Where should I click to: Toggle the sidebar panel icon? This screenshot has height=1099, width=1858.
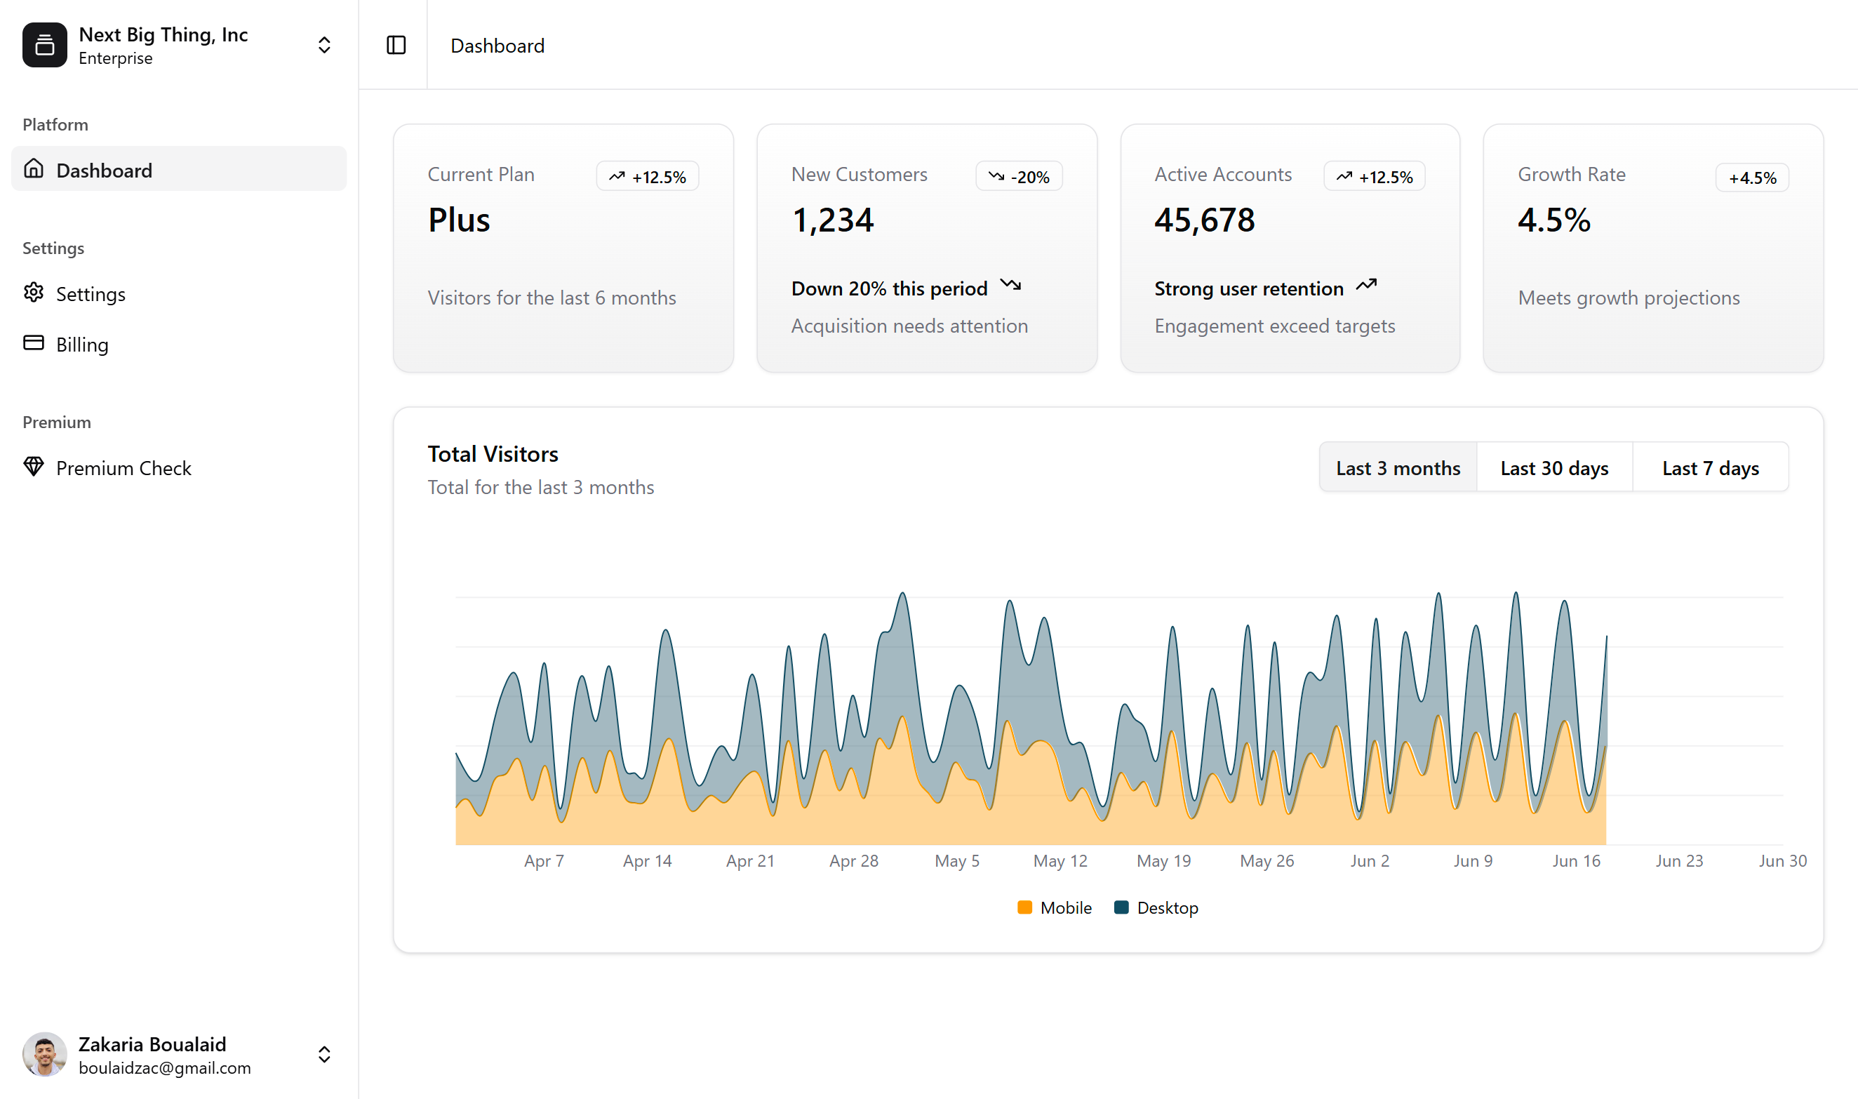coord(396,45)
